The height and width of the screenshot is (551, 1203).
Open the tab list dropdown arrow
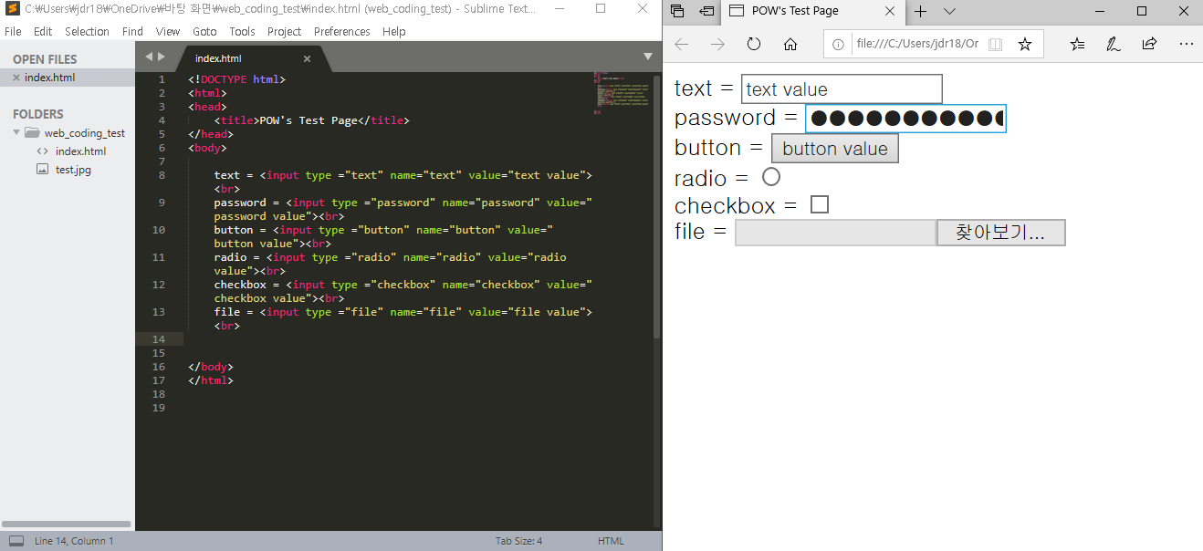648,57
